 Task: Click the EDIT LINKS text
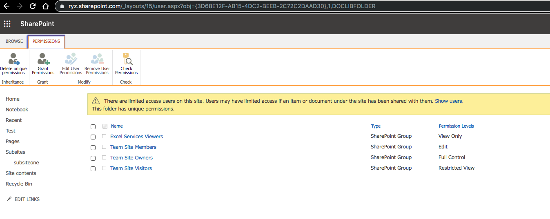pyautogui.click(x=27, y=199)
